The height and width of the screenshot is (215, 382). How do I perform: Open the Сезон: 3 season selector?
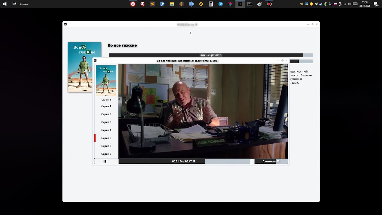point(106,100)
